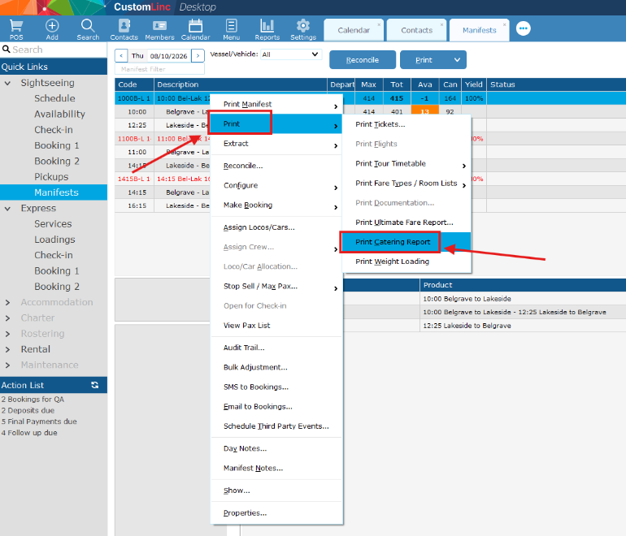
Task: Select Print Catering Report menu item
Action: tap(393, 242)
